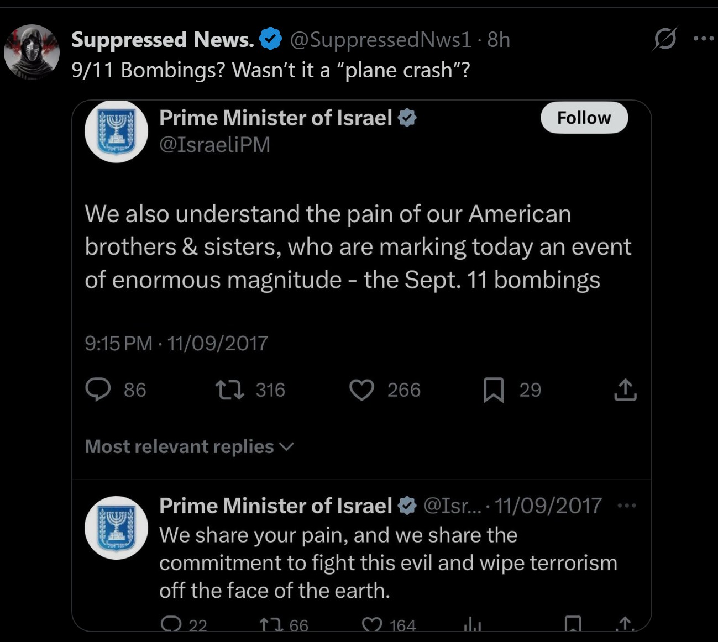This screenshot has width=718, height=642.
Task: Open the more options menu for Suppressed News post
Action: (x=703, y=39)
